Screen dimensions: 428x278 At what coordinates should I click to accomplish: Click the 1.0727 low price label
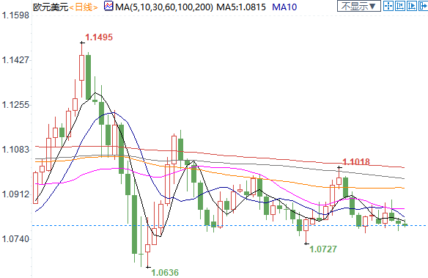click(323, 249)
